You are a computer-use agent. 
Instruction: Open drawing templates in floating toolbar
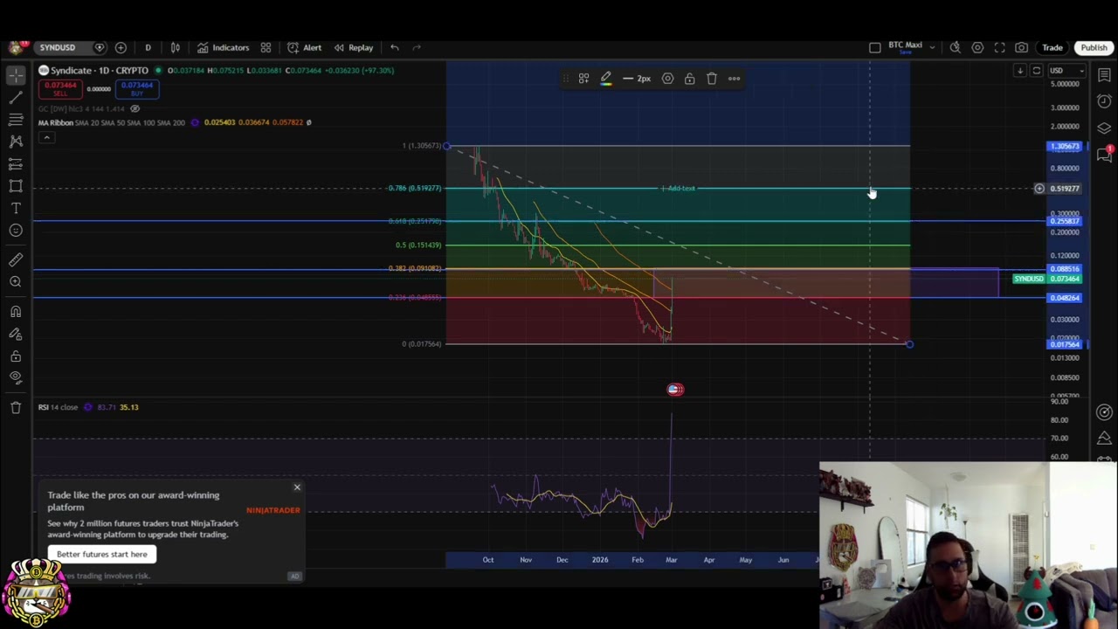click(583, 79)
